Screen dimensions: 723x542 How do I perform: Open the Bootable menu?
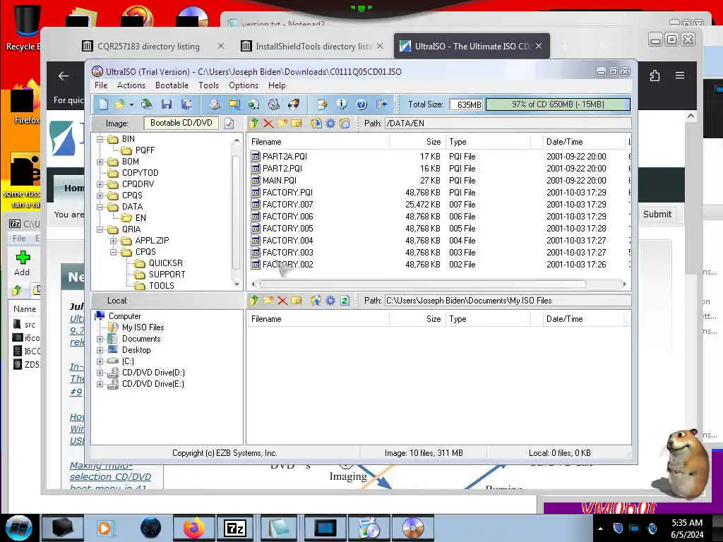coord(172,85)
